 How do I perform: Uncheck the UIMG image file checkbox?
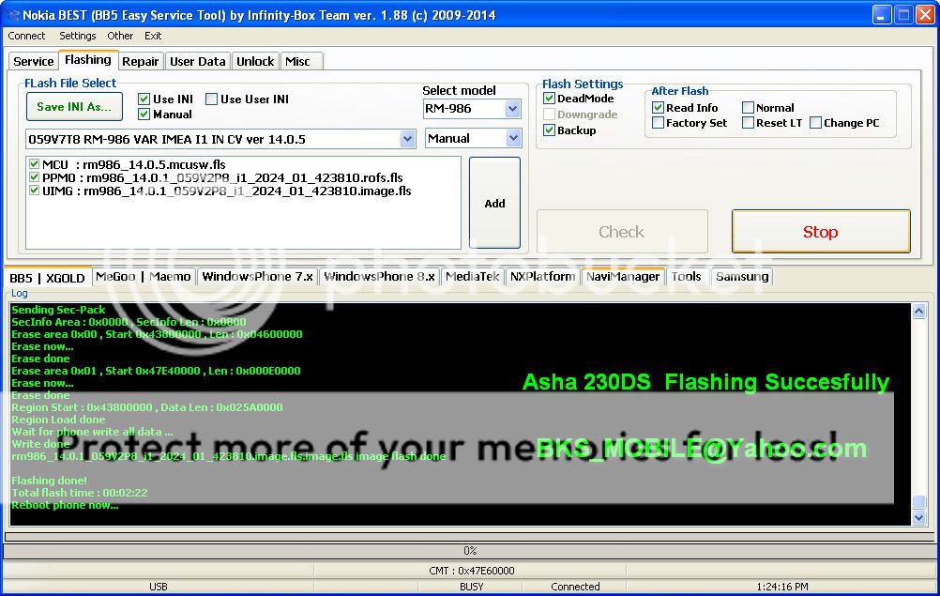point(34,191)
